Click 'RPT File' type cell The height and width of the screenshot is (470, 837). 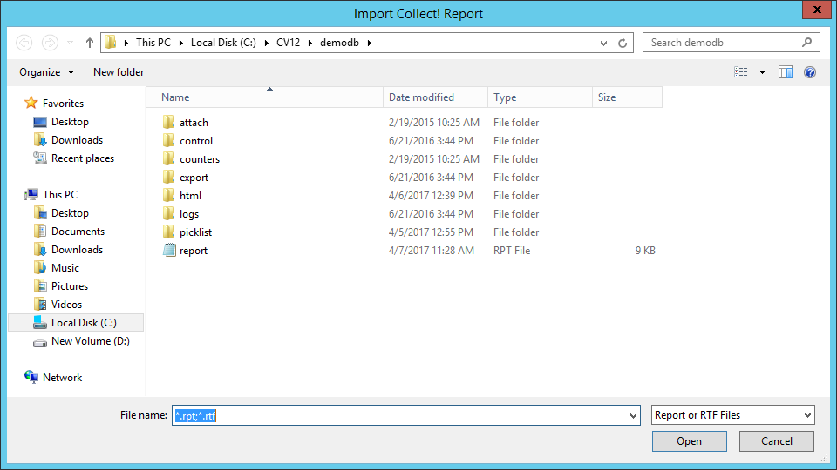(512, 251)
